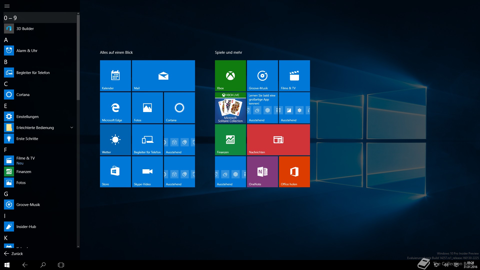
Task: Open taskbar search magnifier
Action: click(x=43, y=265)
